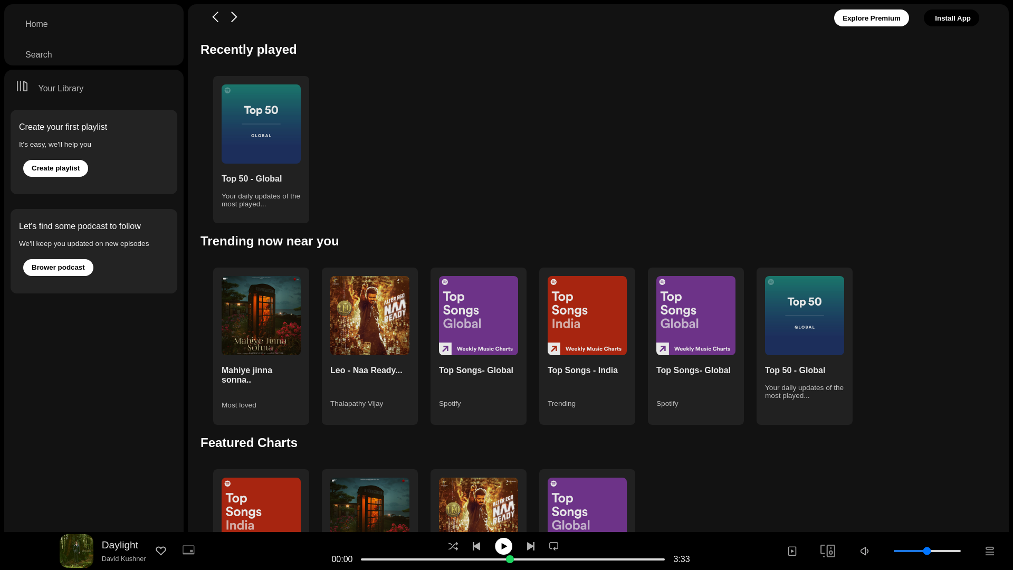Click the Daylight album art thumbnail

[77, 551]
